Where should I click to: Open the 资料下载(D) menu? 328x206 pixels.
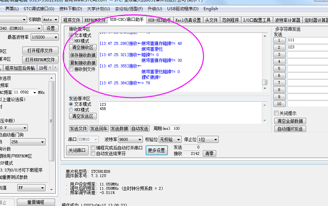[x=71, y=9]
